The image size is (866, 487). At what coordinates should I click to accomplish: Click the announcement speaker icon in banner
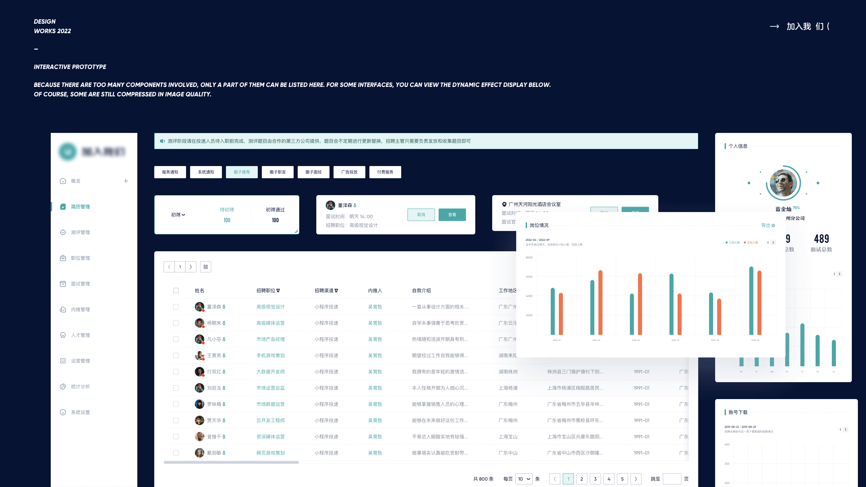[162, 141]
